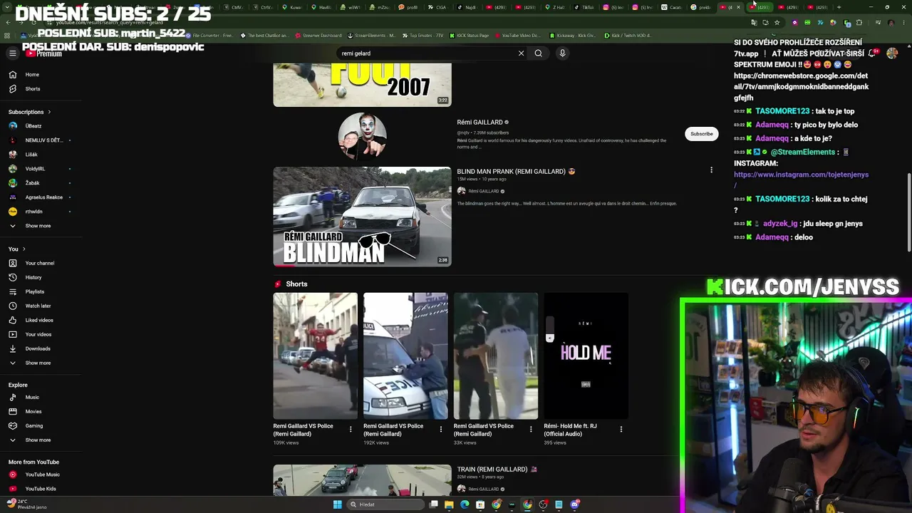Open options menu for BLIND MAN PRANK video
Screen dimensions: 912x513
tap(711, 170)
